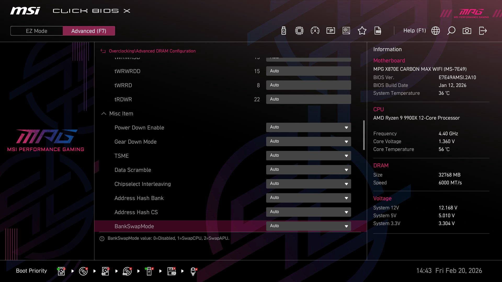Viewport: 502px width, 282px height.
Task: Open fan control via the gauge icon
Action: (315, 31)
